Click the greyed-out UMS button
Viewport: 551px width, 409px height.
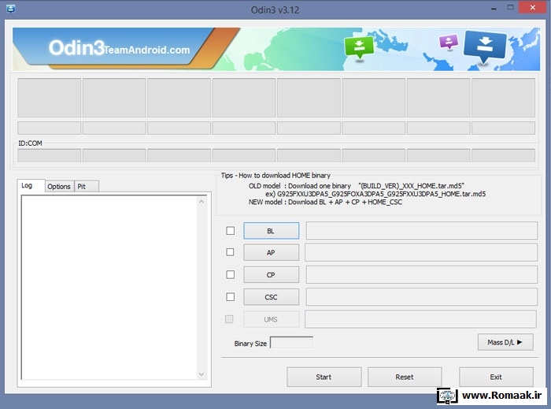click(271, 319)
